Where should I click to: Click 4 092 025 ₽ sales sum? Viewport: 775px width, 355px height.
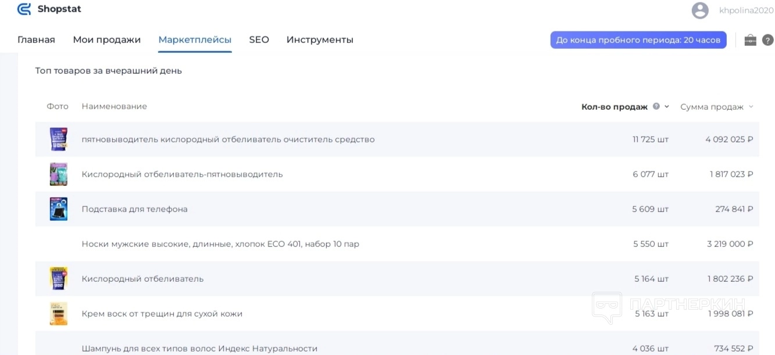[729, 139]
